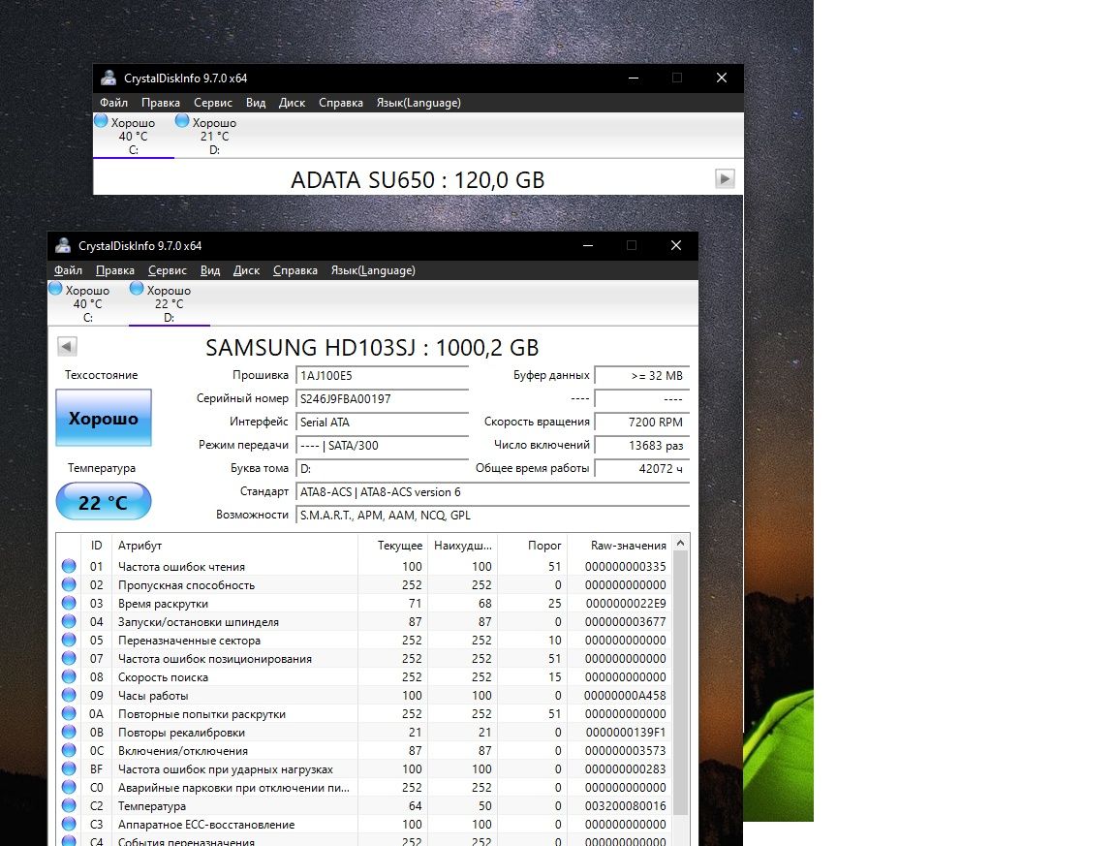This screenshot has width=1116, height=846.
Task: Open Язык(Language) menu in ADATA window
Action: tap(418, 103)
